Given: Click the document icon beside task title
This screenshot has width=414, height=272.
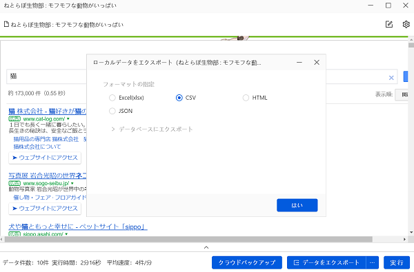Looking at the screenshot, I should point(6,24).
